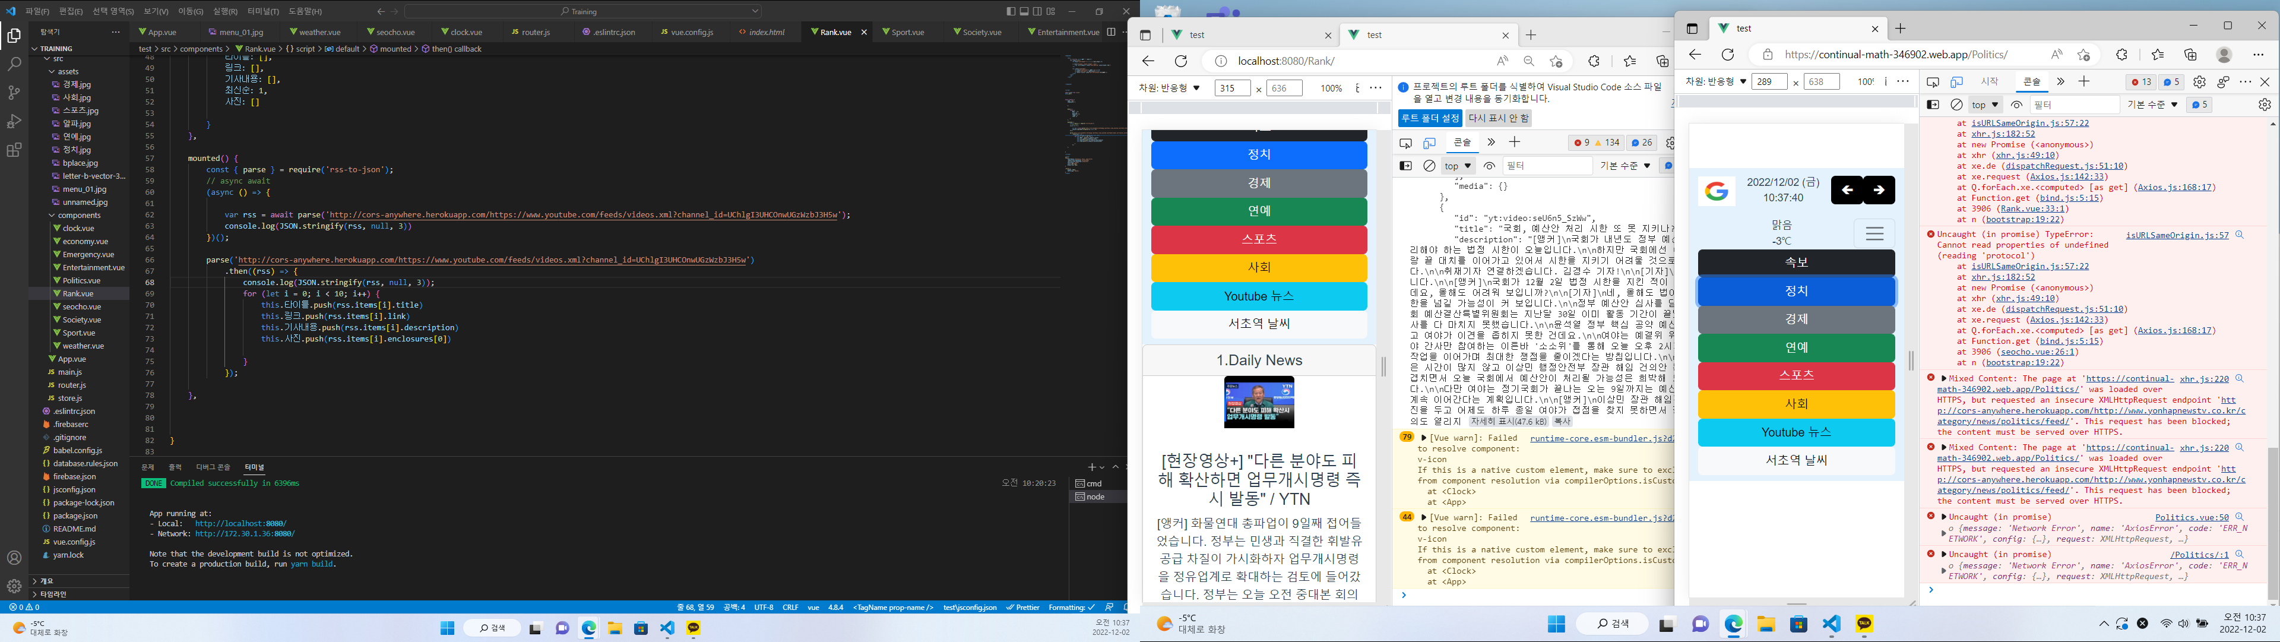This screenshot has height=642, width=2280.
Task: Toggle Formatting indicator in VS Code status bar
Action: click(x=1072, y=608)
